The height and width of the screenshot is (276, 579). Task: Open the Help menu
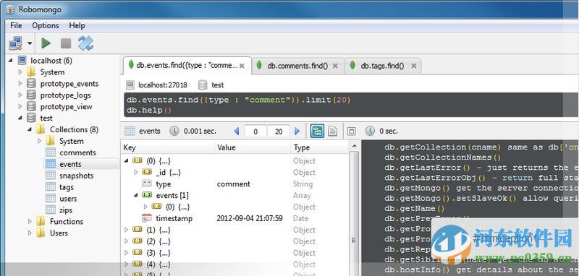(x=77, y=25)
